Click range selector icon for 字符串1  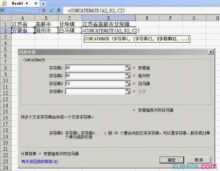pos(127,68)
